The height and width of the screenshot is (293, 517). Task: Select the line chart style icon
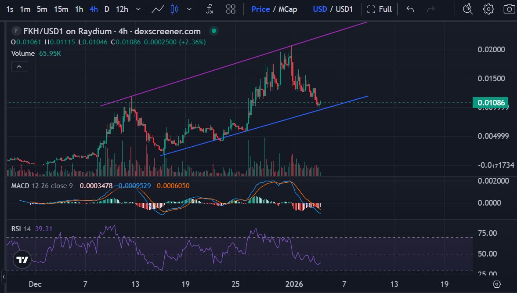[x=158, y=9]
